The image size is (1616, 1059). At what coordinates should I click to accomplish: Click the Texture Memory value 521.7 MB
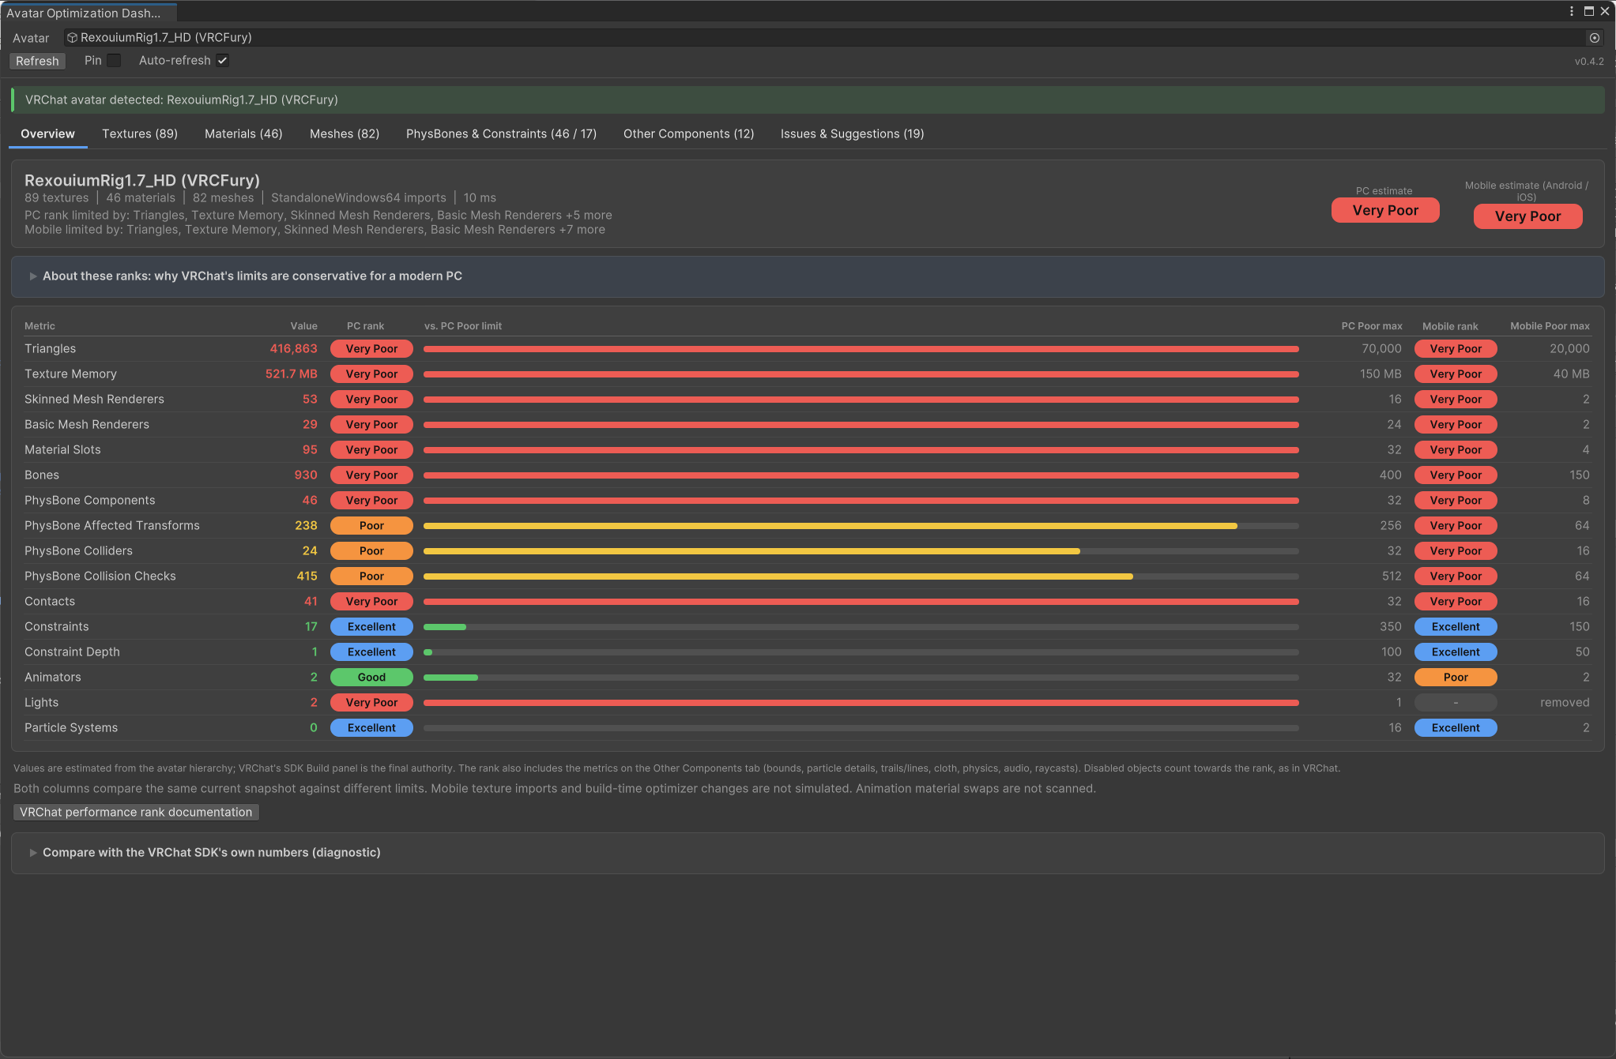(291, 374)
